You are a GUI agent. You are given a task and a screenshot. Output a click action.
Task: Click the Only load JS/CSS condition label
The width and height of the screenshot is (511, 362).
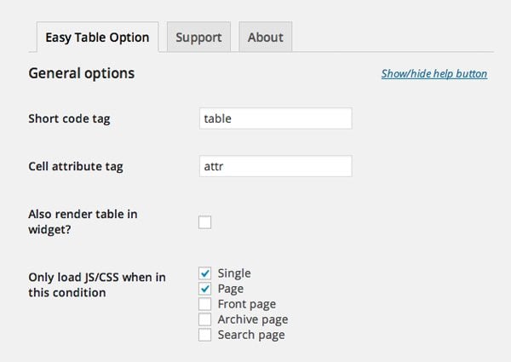(x=97, y=284)
